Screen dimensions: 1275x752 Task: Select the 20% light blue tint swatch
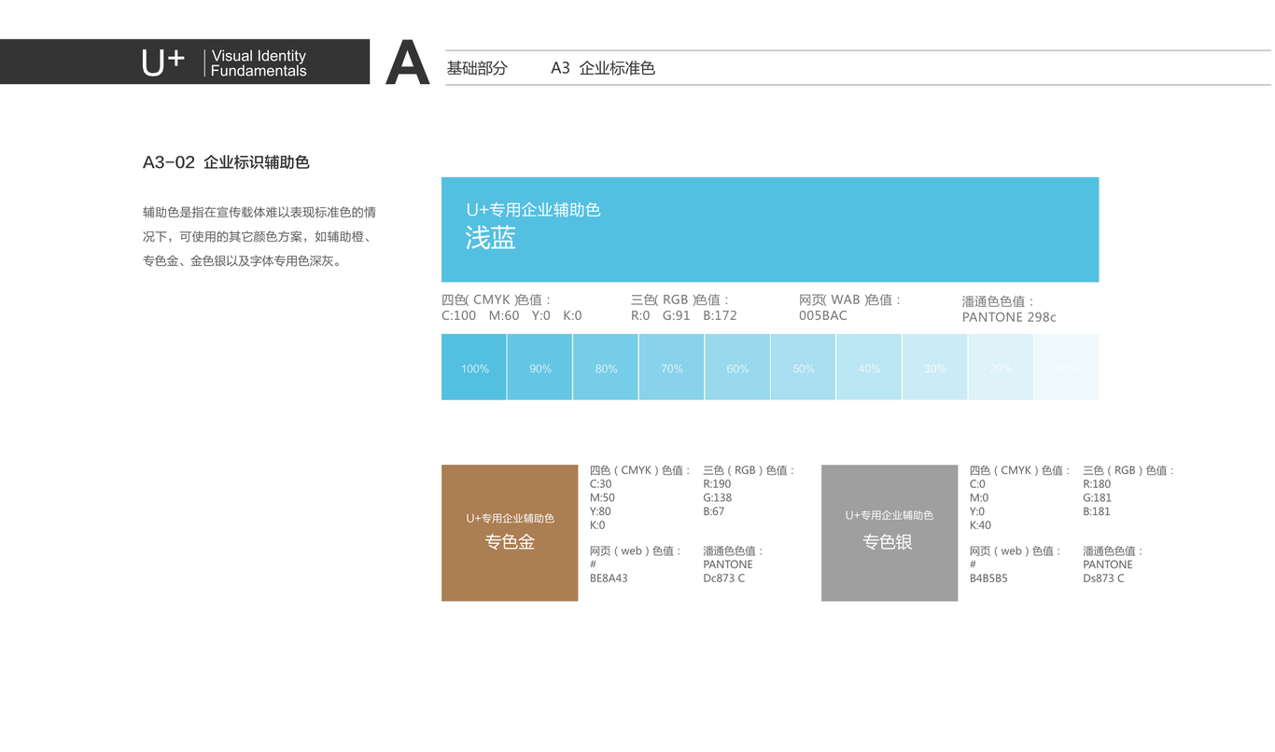tap(1001, 368)
